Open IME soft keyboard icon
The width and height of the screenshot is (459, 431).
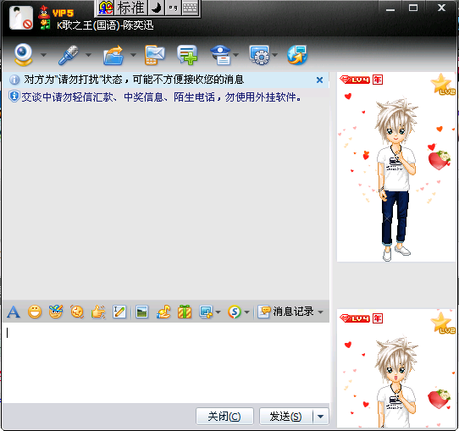(x=191, y=8)
